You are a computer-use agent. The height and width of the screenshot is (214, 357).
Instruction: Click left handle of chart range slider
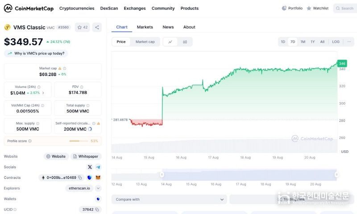162,174
